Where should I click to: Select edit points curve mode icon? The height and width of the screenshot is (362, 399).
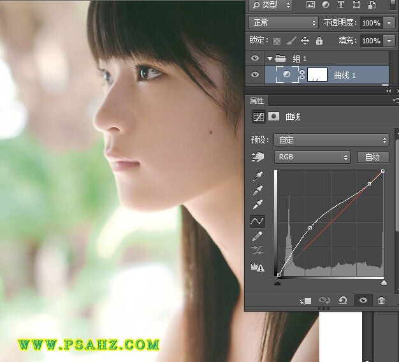[x=258, y=221]
